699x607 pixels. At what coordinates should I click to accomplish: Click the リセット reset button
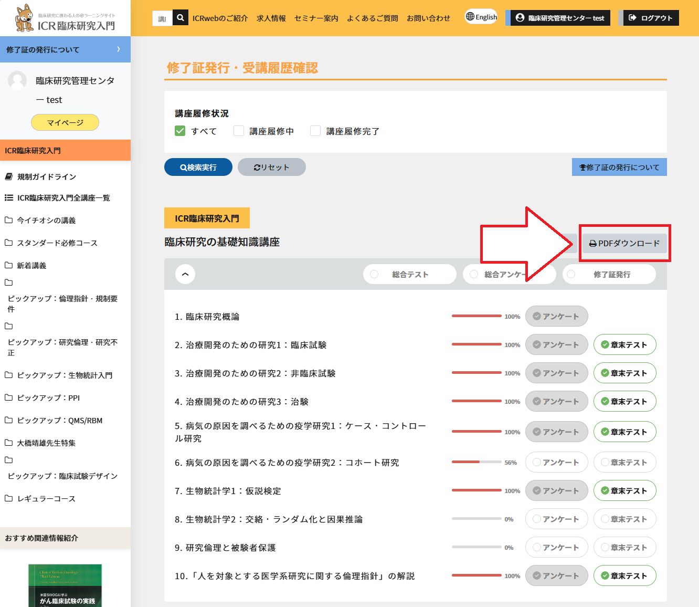point(271,167)
